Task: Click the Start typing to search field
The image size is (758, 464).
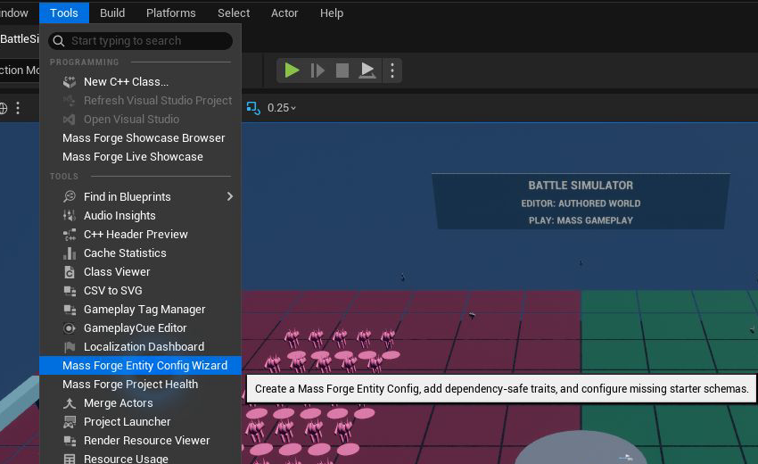Action: [140, 41]
